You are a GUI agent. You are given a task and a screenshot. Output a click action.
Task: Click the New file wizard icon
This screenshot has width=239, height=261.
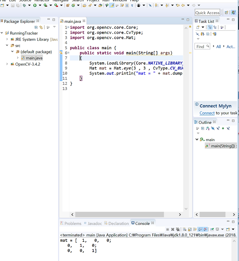pos(2,5)
